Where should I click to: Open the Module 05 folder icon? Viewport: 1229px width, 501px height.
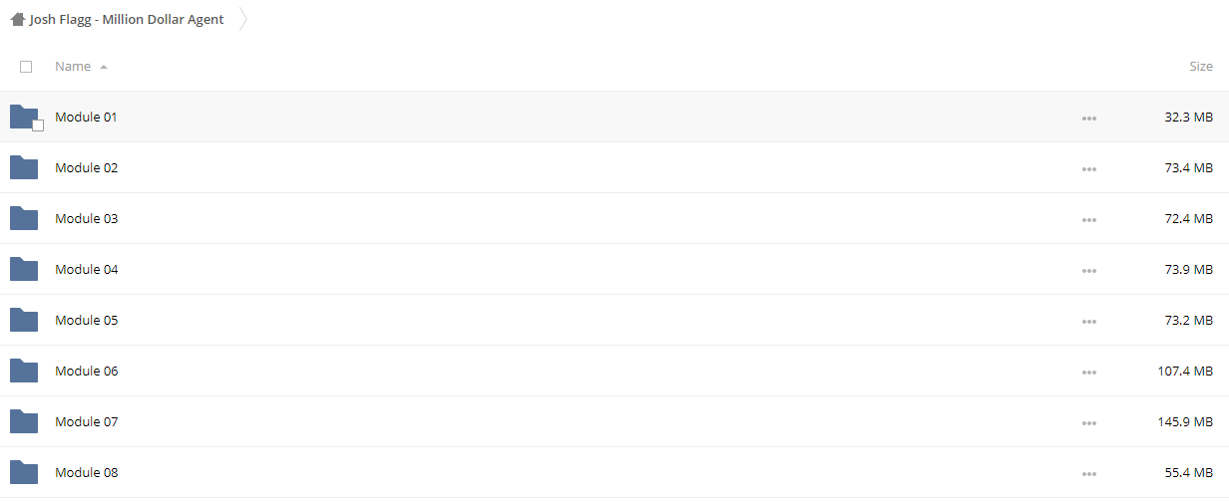click(x=24, y=320)
